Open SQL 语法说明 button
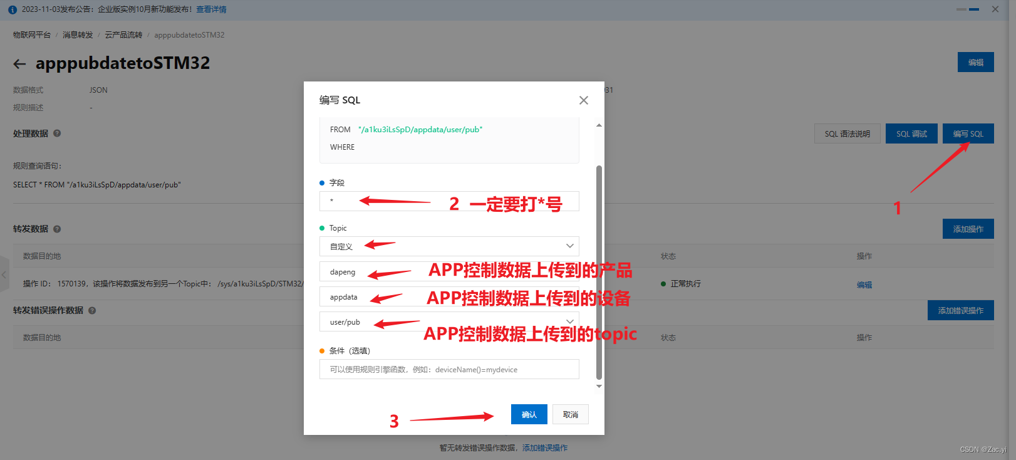 coord(848,133)
